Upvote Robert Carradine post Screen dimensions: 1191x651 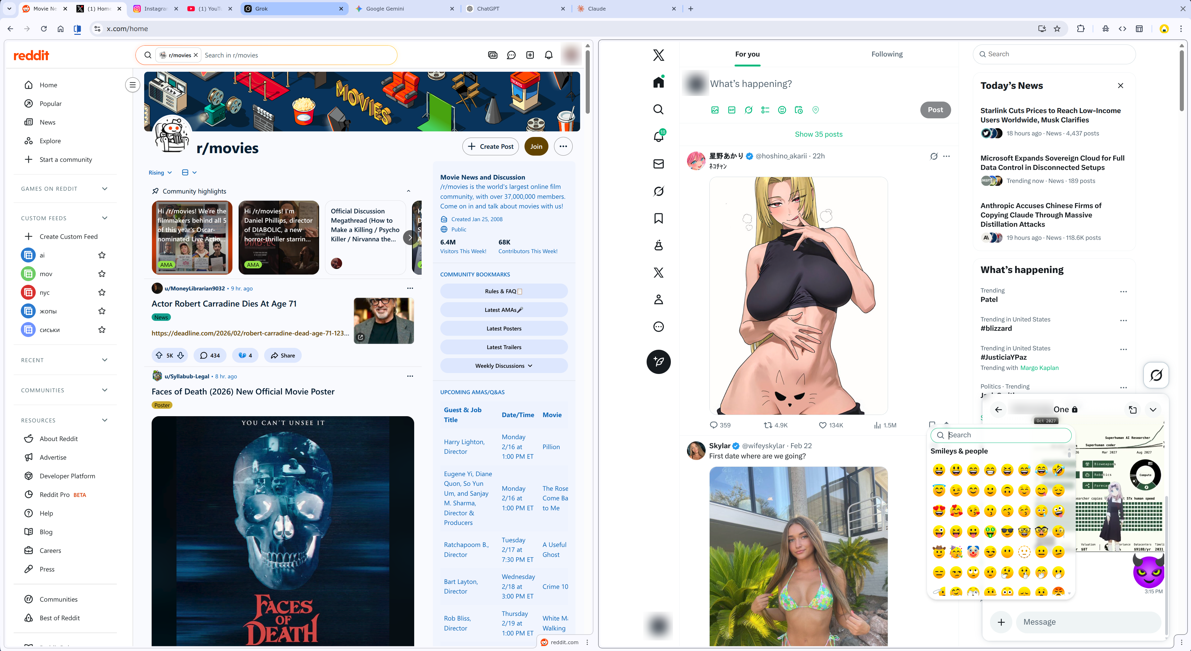click(159, 355)
